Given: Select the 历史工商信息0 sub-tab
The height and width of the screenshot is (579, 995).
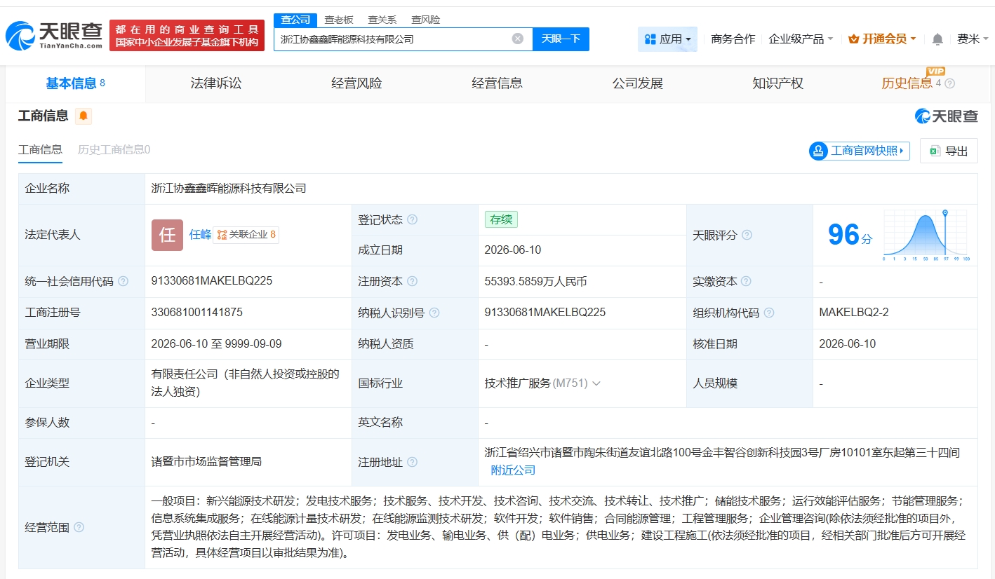Looking at the screenshot, I should 114,150.
